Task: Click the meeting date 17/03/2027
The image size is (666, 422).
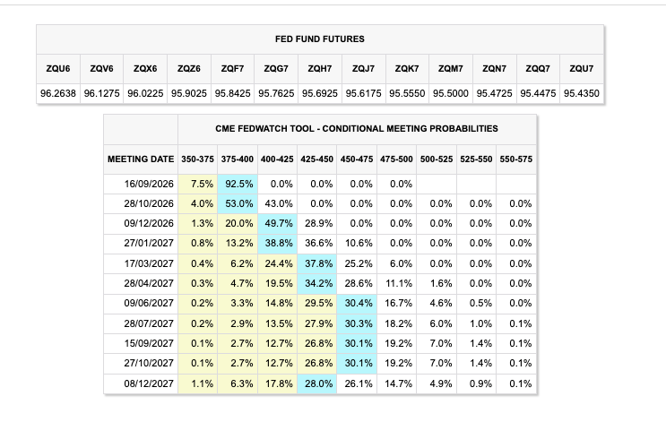Action: click(141, 263)
